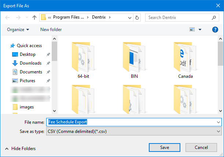224x157 pixels.
Task: Collapse the folder pane with Hide Folders
Action: coord(20,148)
